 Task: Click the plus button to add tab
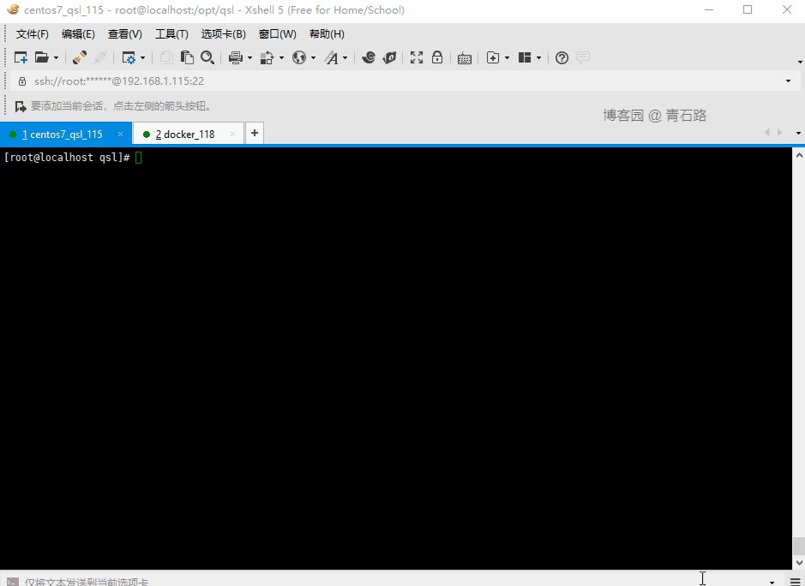pos(255,133)
